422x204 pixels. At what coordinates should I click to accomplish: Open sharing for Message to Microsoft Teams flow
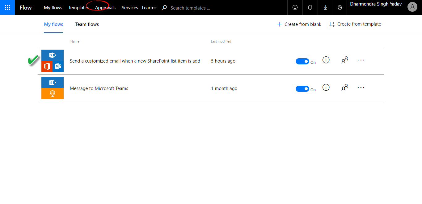(x=344, y=88)
